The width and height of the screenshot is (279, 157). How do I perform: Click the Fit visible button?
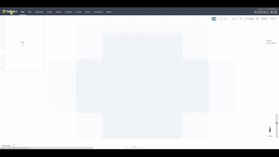(249, 18)
